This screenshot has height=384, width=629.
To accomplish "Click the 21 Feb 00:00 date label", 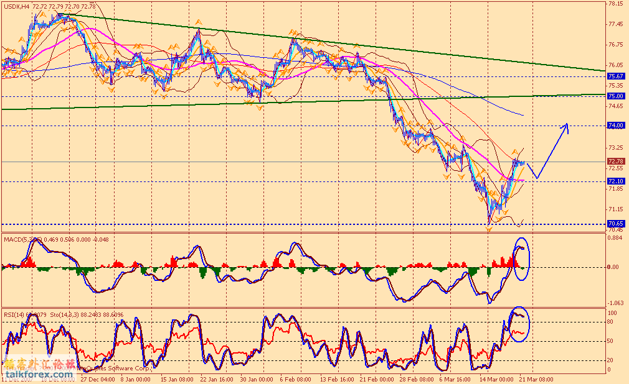I will [x=377, y=379].
